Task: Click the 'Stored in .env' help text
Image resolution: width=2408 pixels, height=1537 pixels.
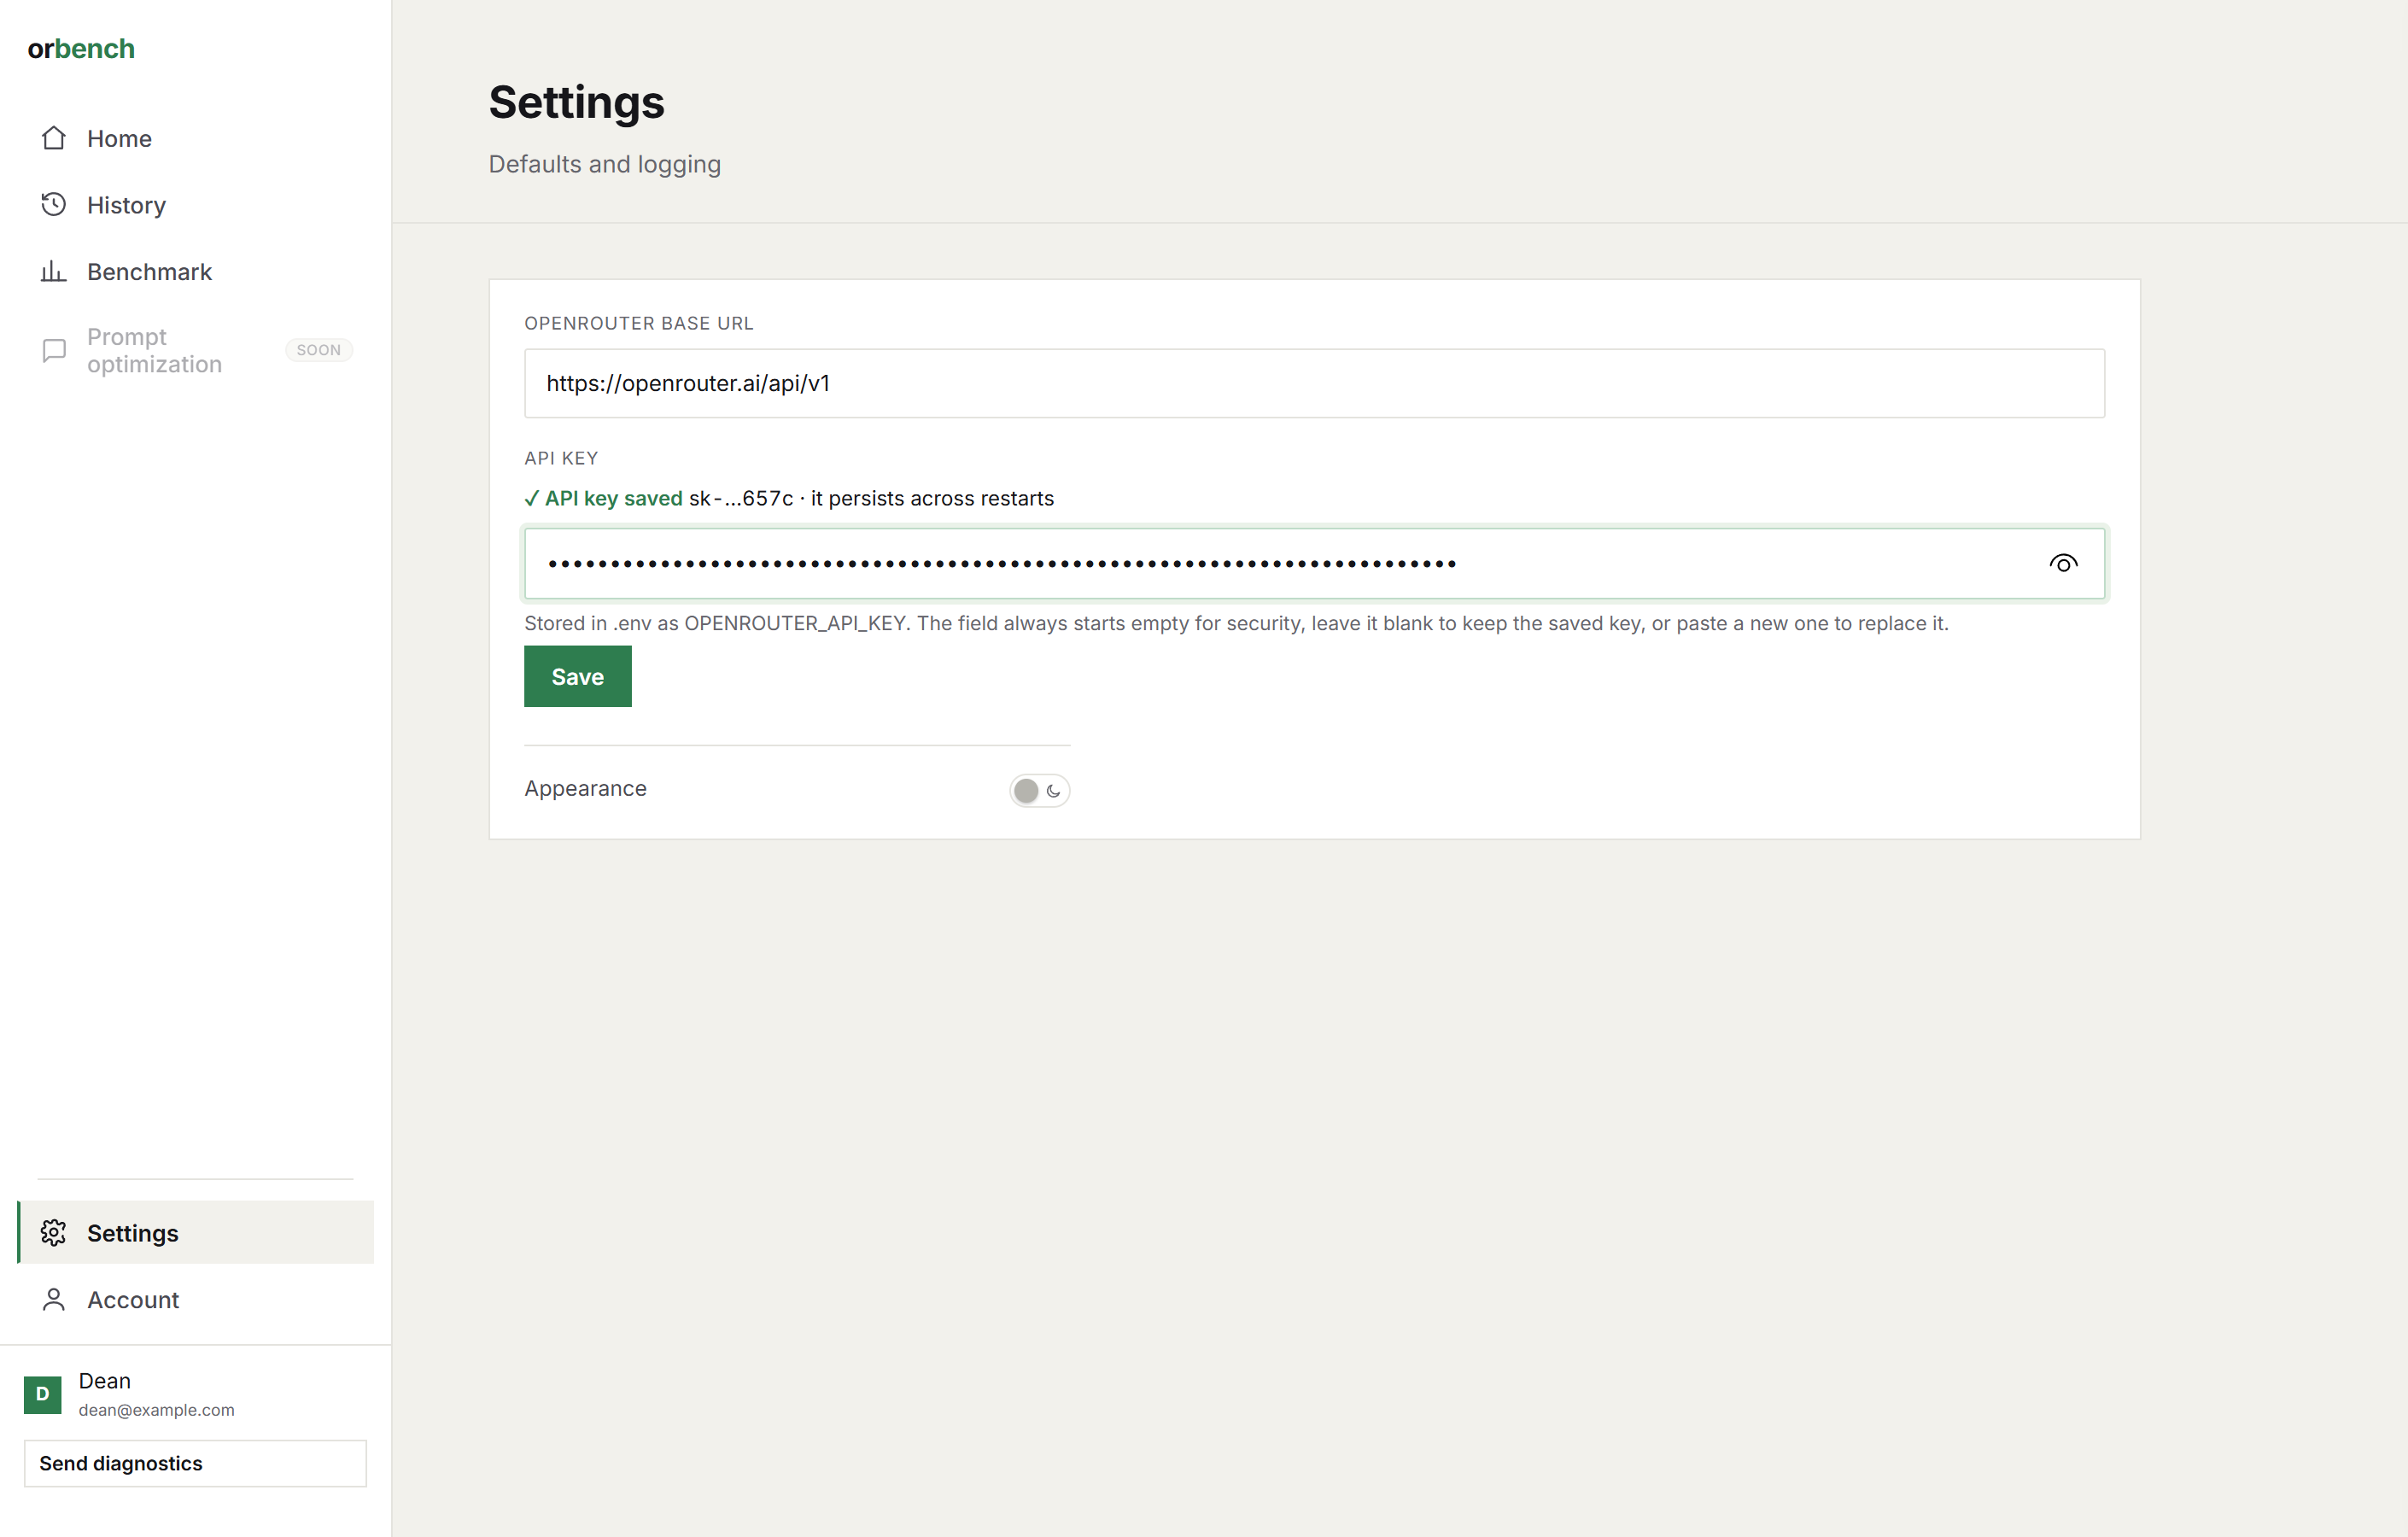Action: click(x=1236, y=623)
